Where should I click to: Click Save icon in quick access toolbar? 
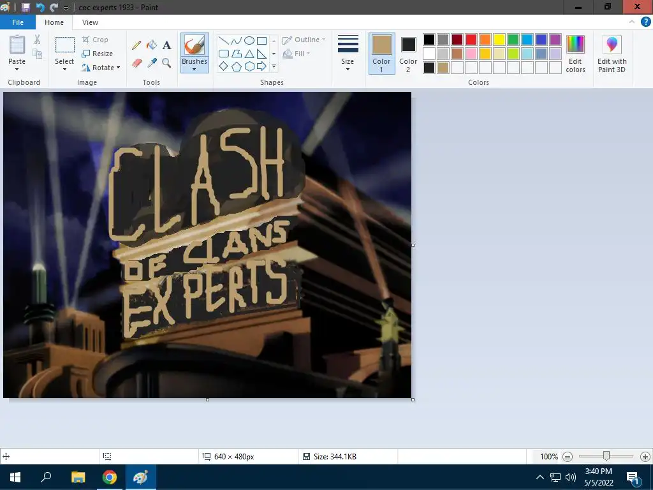pyautogui.click(x=26, y=8)
